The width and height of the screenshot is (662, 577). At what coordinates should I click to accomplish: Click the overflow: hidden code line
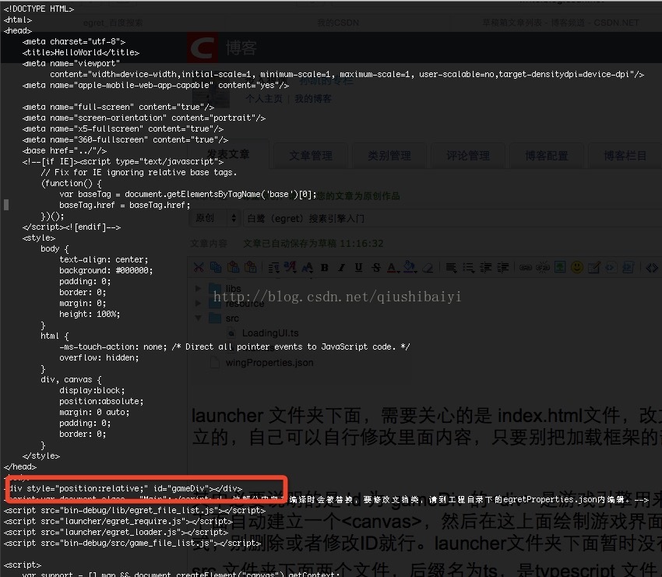(x=99, y=357)
